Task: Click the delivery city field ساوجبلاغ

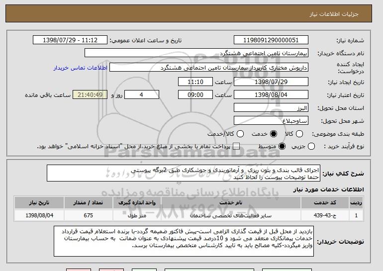Action: (271, 121)
